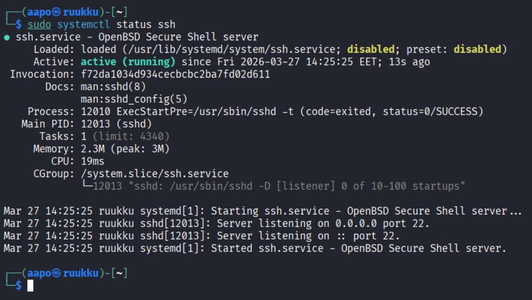Screen dimensions: 532x300
Task: Click the cursor block at bottom prompt
Action: tap(30, 286)
